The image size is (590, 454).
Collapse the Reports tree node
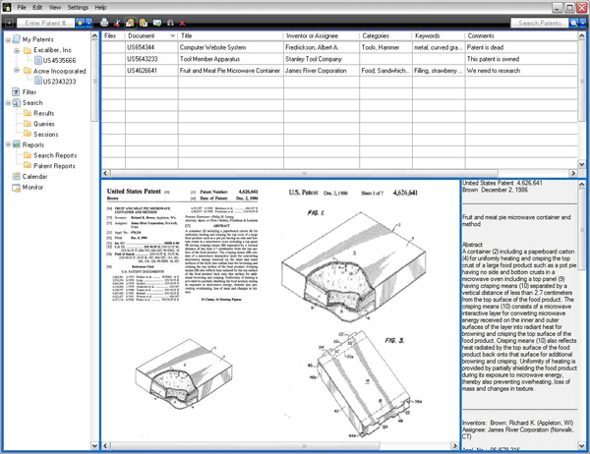(8, 144)
